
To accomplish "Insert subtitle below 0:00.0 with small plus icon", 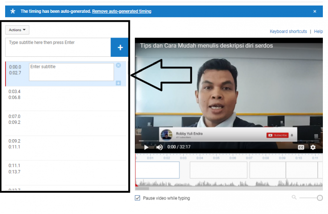I will 118,83.
